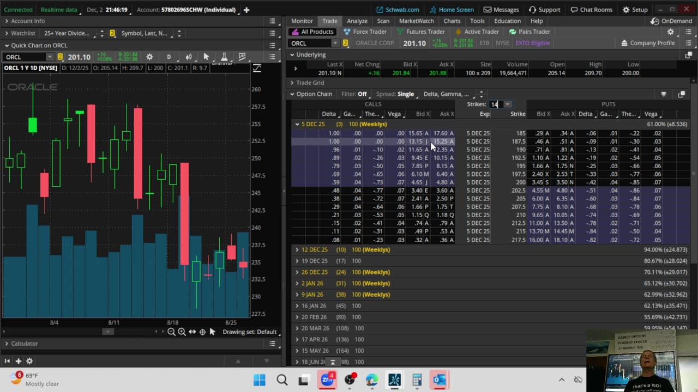Switch to the Analyze tab
The width and height of the screenshot is (698, 392).
(x=357, y=21)
